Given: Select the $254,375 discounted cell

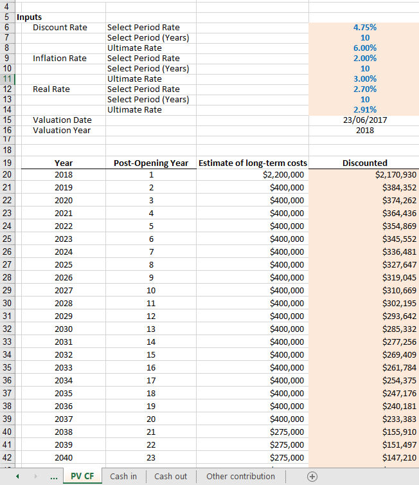Looking at the screenshot, I should pos(364,380).
